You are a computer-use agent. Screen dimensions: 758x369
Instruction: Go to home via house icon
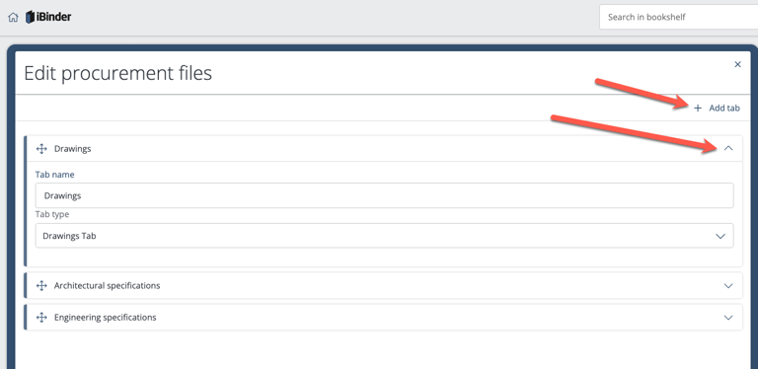click(13, 18)
